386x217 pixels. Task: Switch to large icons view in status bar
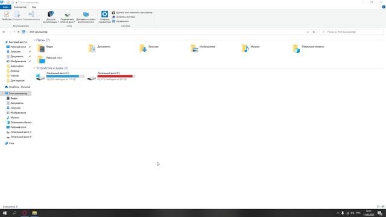click(383, 207)
